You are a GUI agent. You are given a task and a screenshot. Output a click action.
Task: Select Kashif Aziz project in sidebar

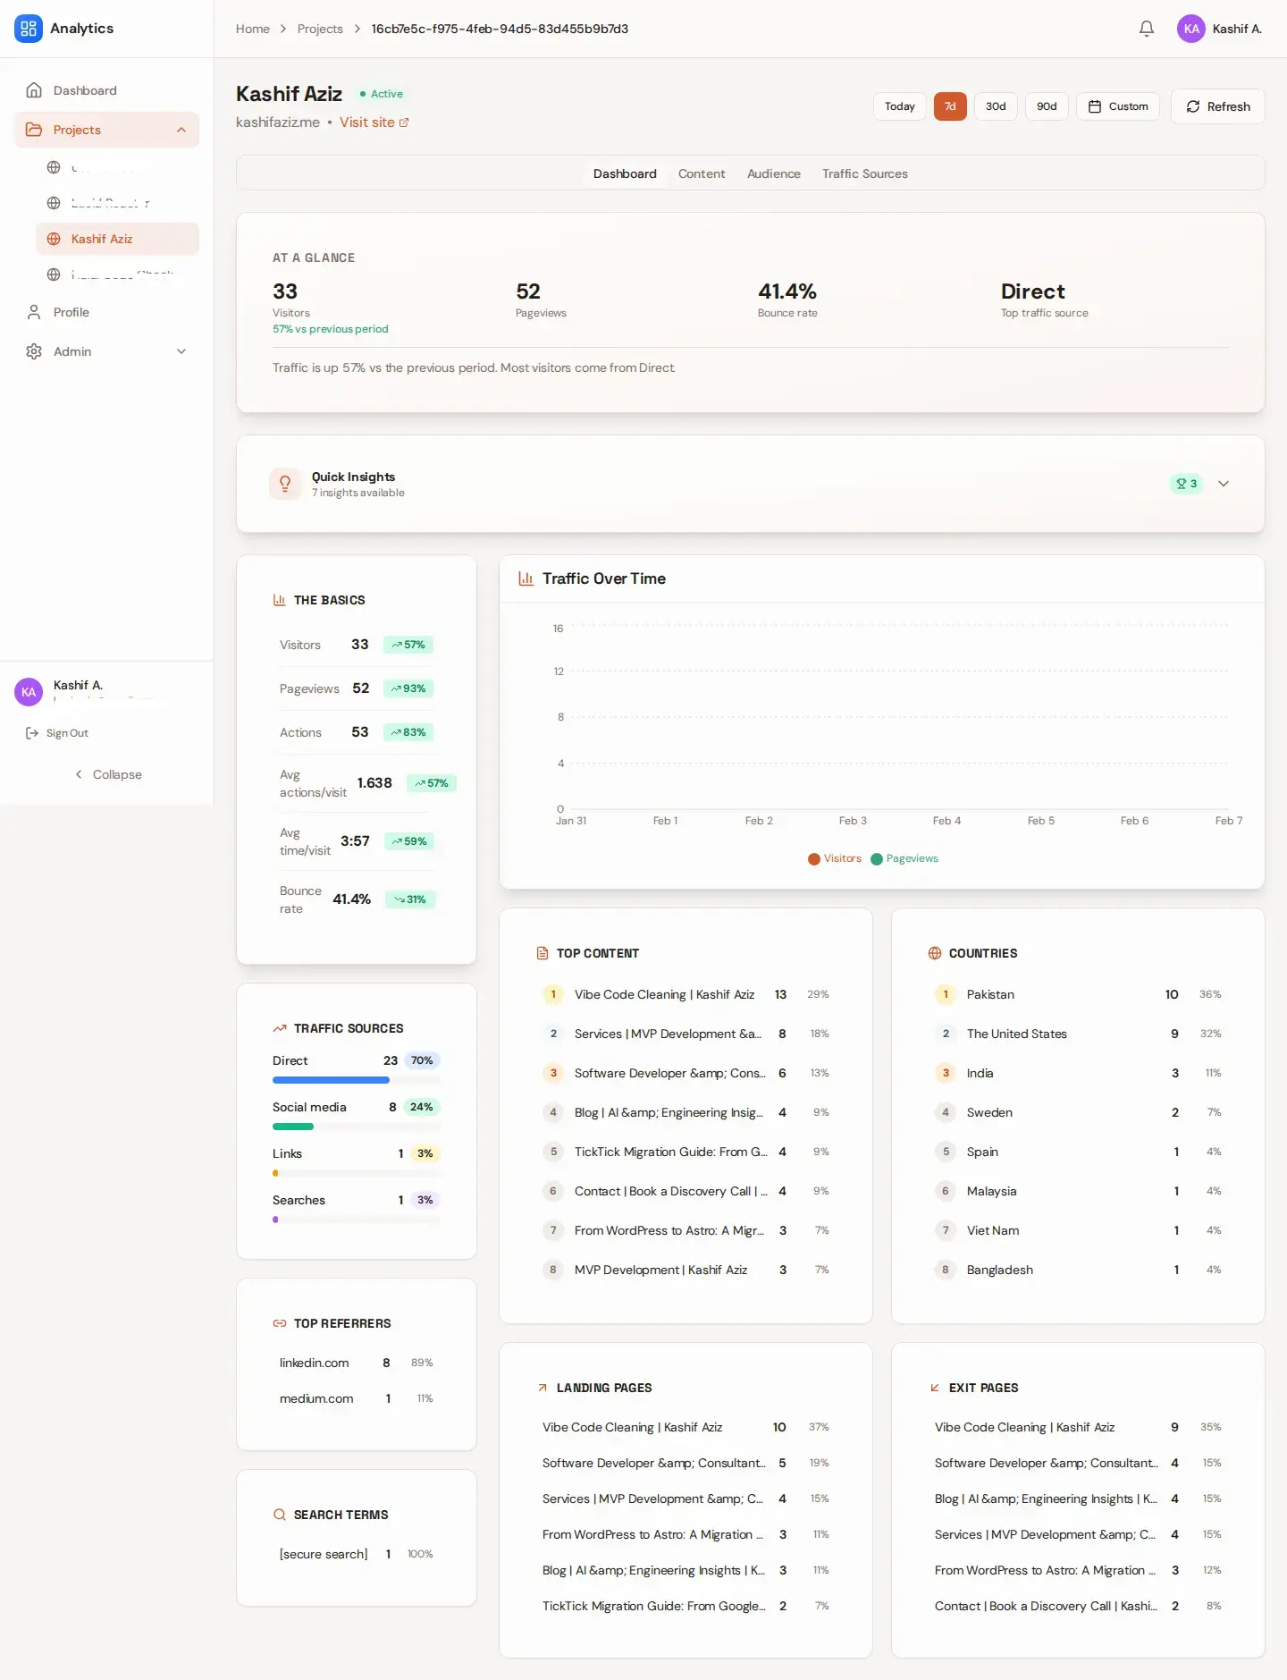point(117,239)
